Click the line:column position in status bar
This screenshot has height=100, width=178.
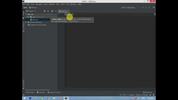120,95
